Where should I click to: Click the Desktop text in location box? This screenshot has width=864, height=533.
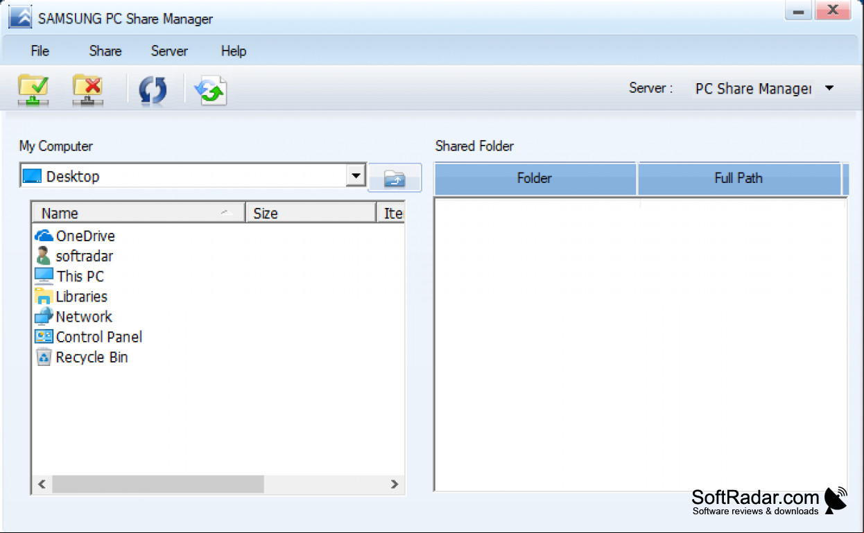click(73, 176)
